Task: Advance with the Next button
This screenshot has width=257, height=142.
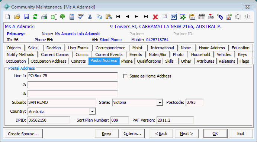Action: point(187,134)
